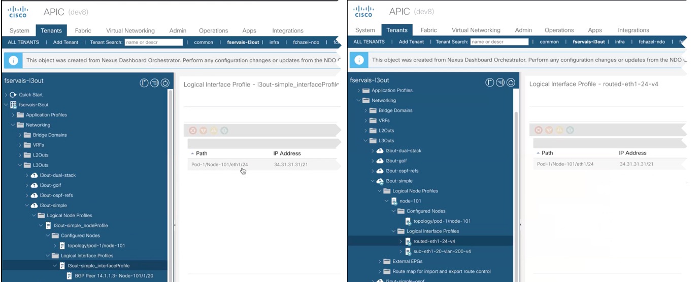
Task: Click the refresh round icon beside fservais-l3out, left window
Action: [x=165, y=83]
